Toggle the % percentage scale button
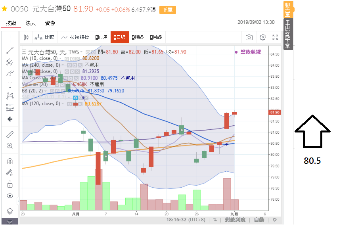The height and width of the screenshot is (236, 337). (215, 220)
